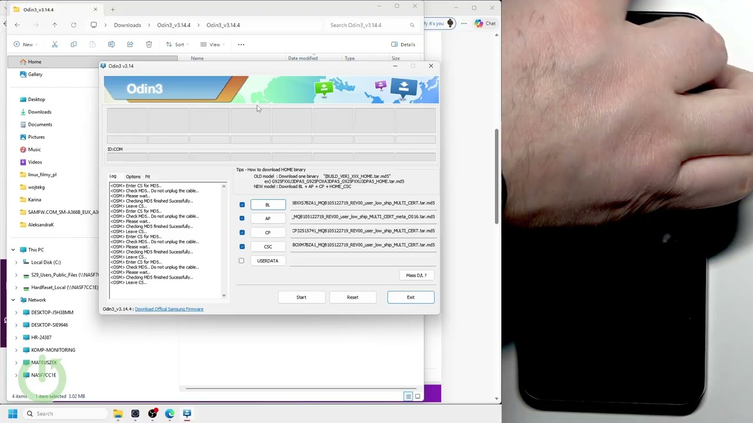Go up one folder in File Explorer
Viewport: 753px width, 423px height.
[55, 25]
